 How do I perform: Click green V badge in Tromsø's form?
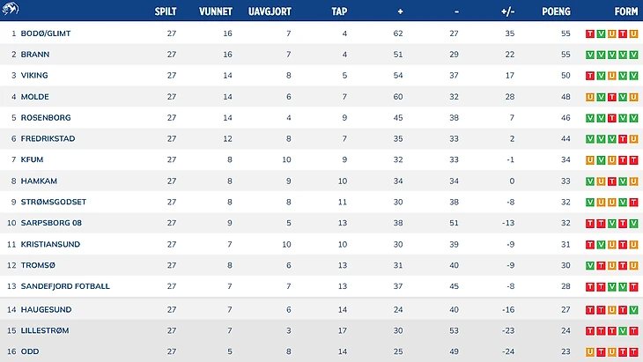coord(589,265)
